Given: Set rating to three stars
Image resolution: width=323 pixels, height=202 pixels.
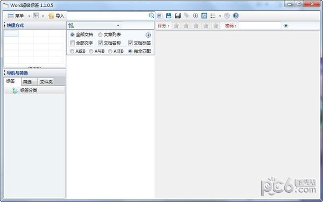Looking at the screenshot, I should click(196, 25).
